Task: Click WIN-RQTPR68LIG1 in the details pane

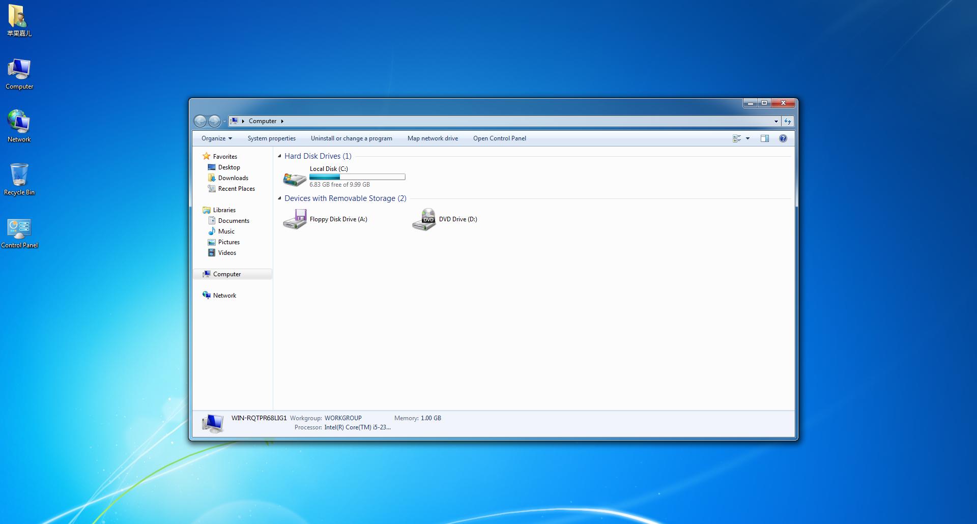Action: click(259, 418)
